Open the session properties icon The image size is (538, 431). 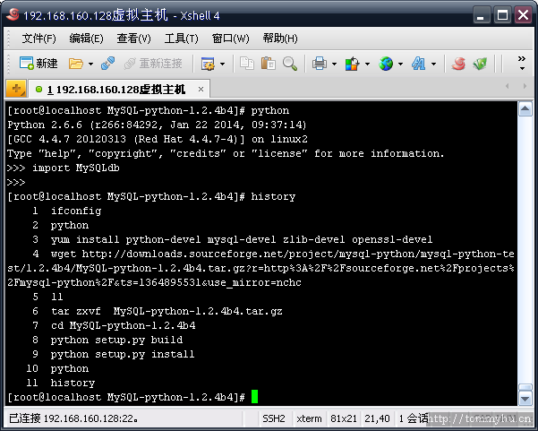coord(208,64)
